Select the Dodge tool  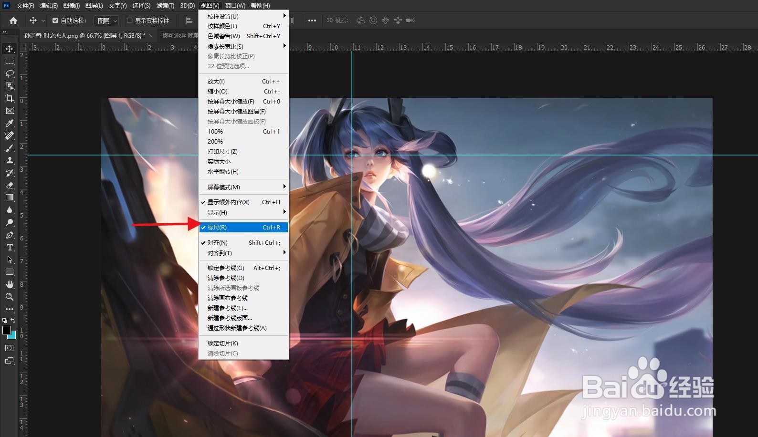coord(10,222)
